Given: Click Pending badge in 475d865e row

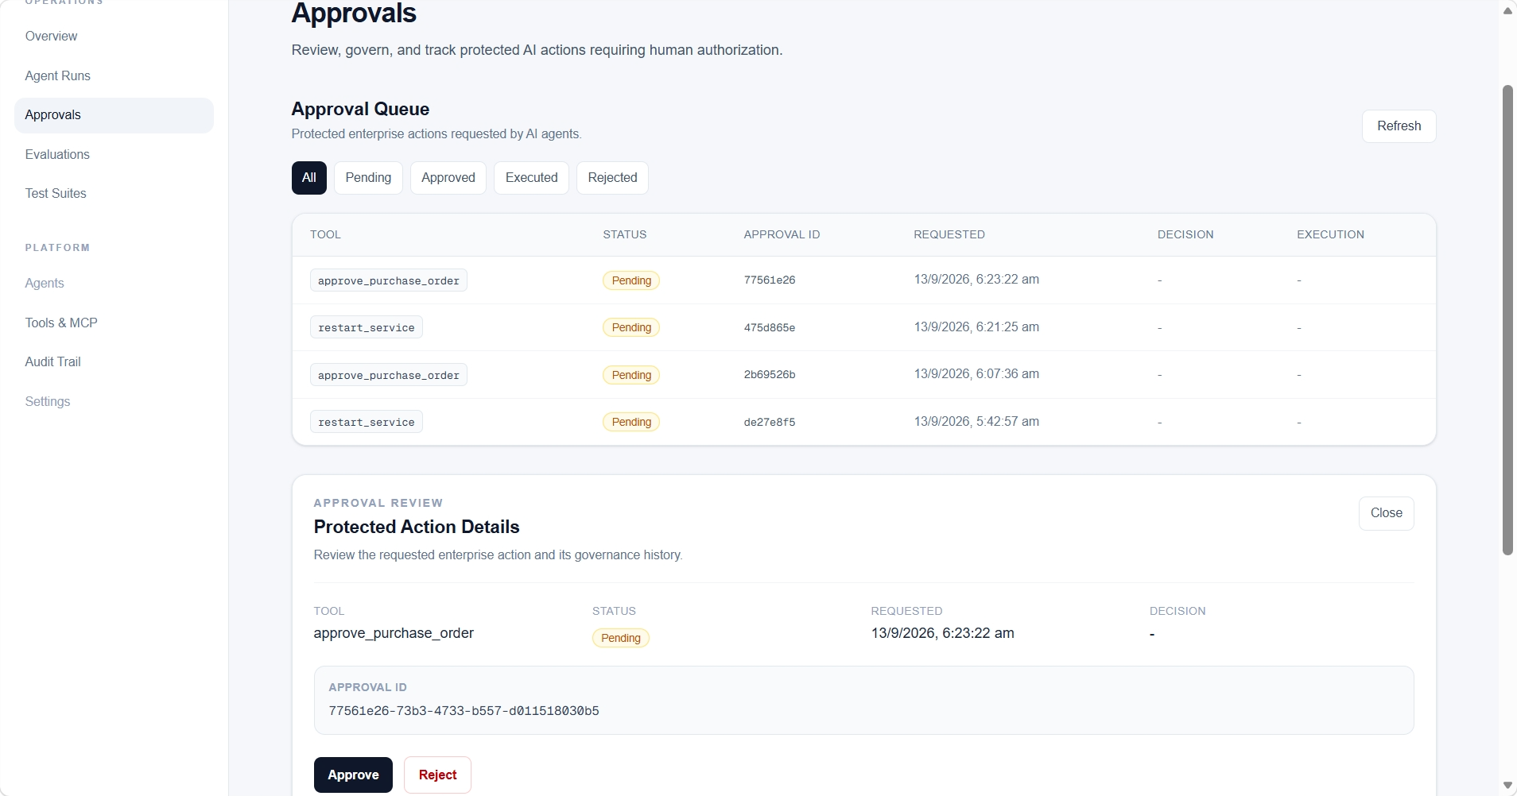Looking at the screenshot, I should pos(631,327).
